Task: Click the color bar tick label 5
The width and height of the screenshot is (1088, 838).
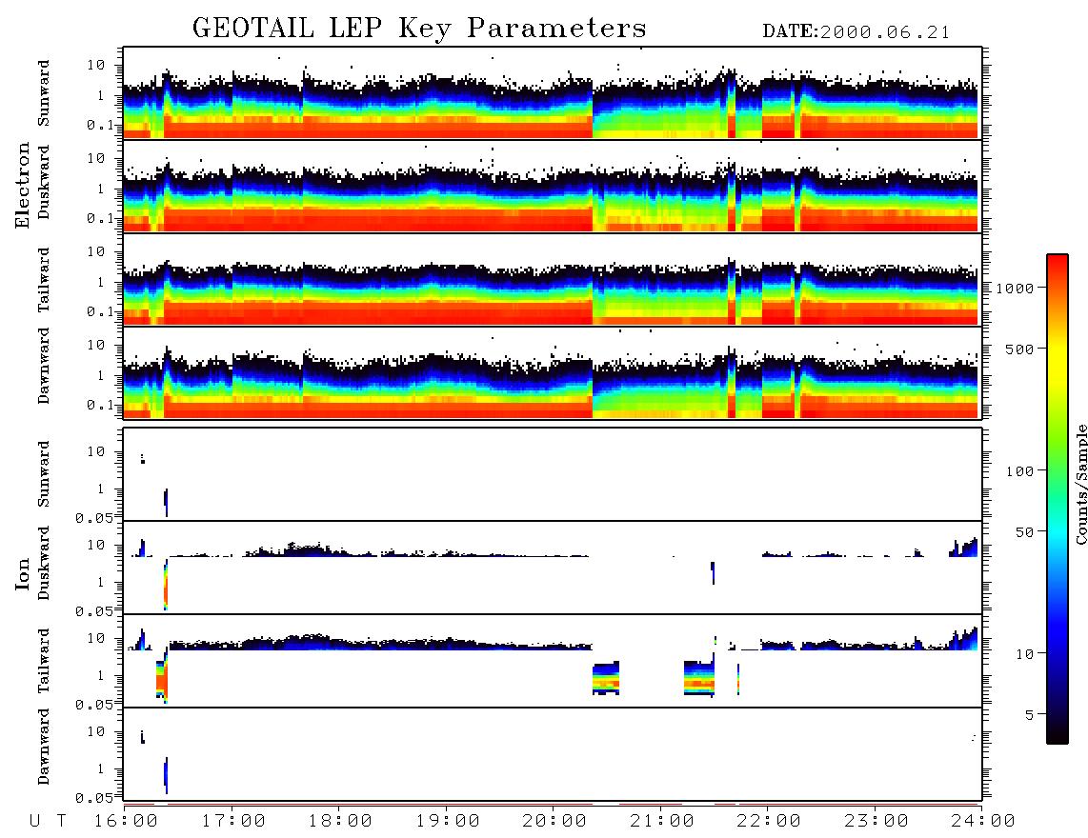Action: [1029, 714]
